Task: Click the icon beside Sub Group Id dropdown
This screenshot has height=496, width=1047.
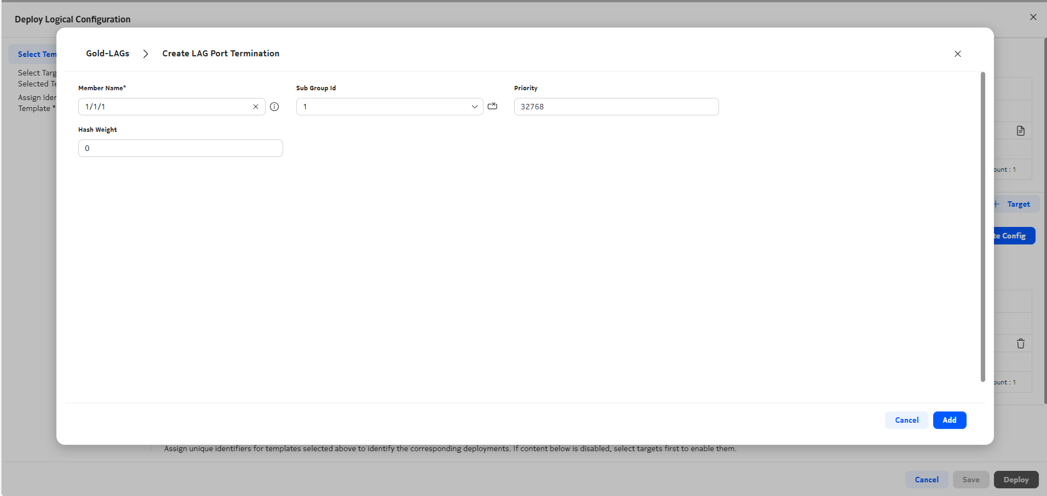Action: point(492,106)
